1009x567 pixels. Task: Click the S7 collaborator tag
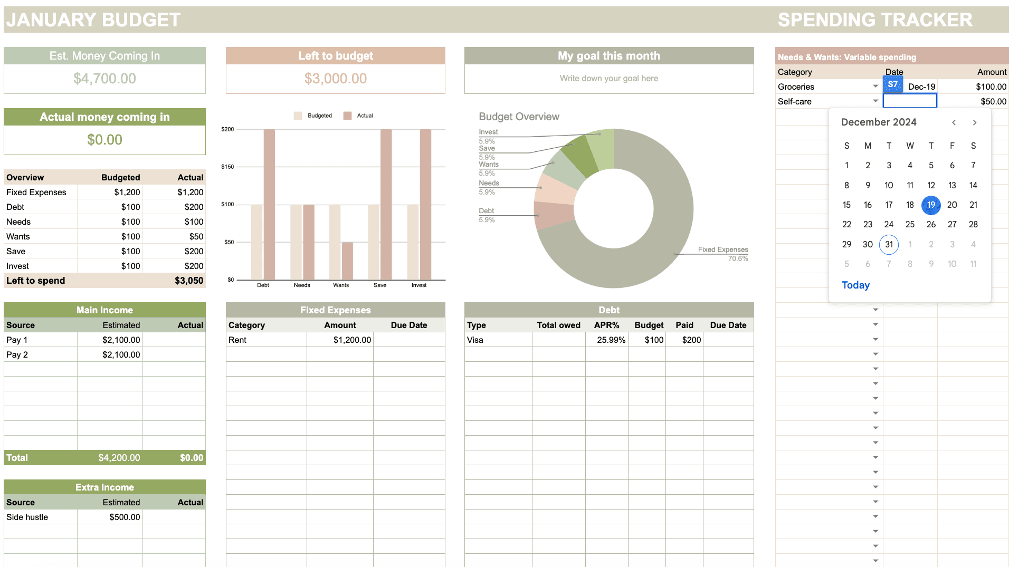tap(892, 84)
